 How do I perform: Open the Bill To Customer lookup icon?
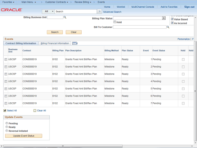168,27
